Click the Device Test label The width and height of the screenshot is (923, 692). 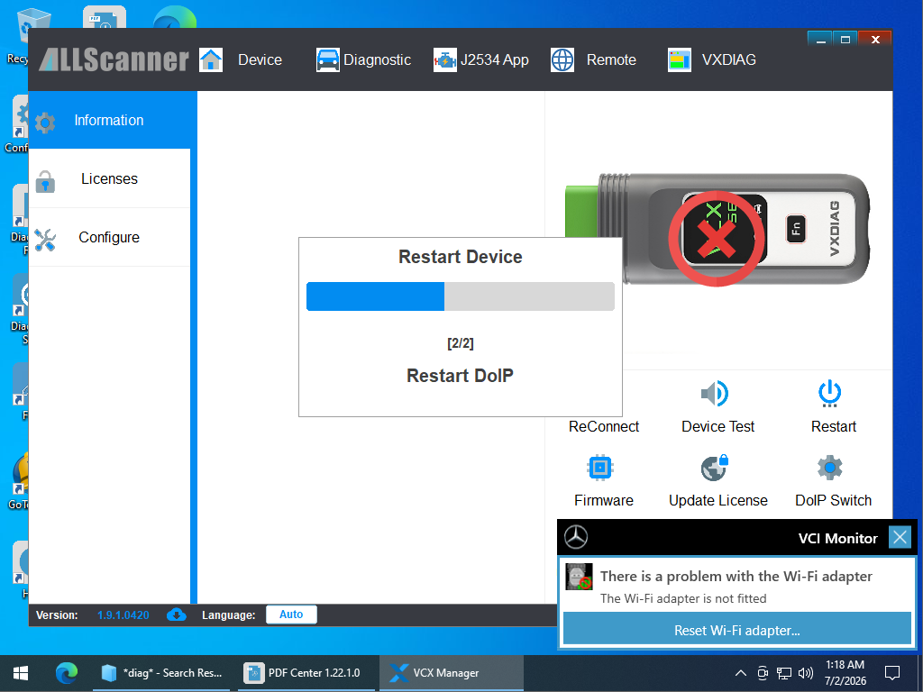coord(717,426)
